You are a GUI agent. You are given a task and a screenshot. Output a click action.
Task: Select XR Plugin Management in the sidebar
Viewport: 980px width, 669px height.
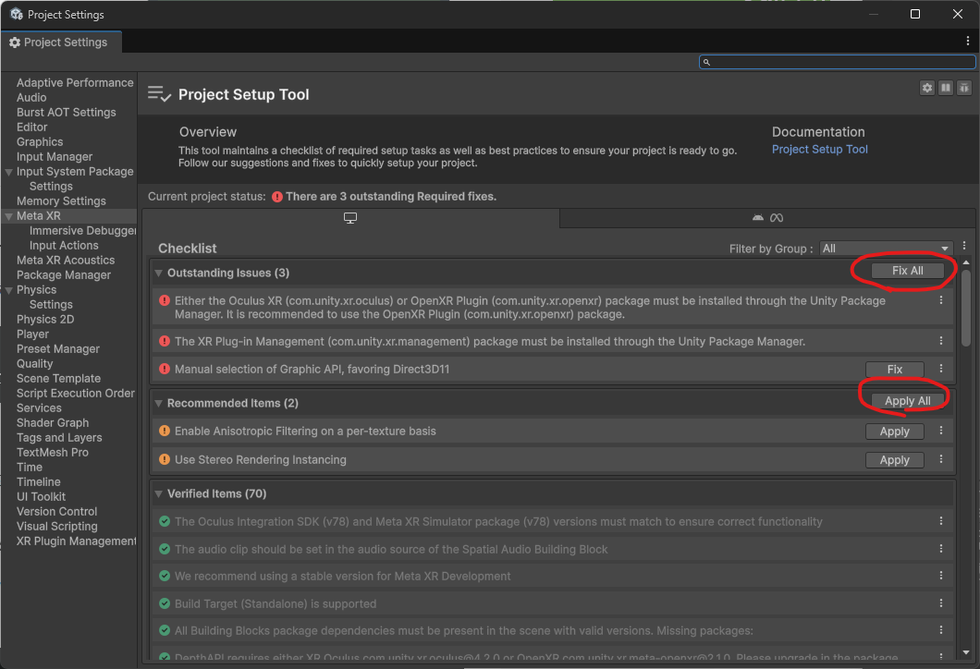[76, 541]
